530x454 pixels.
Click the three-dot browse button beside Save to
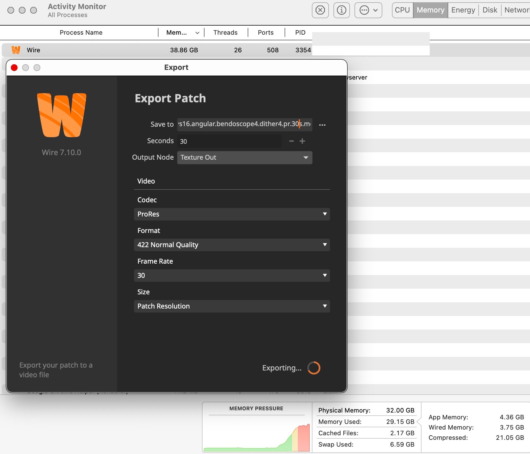click(x=322, y=125)
